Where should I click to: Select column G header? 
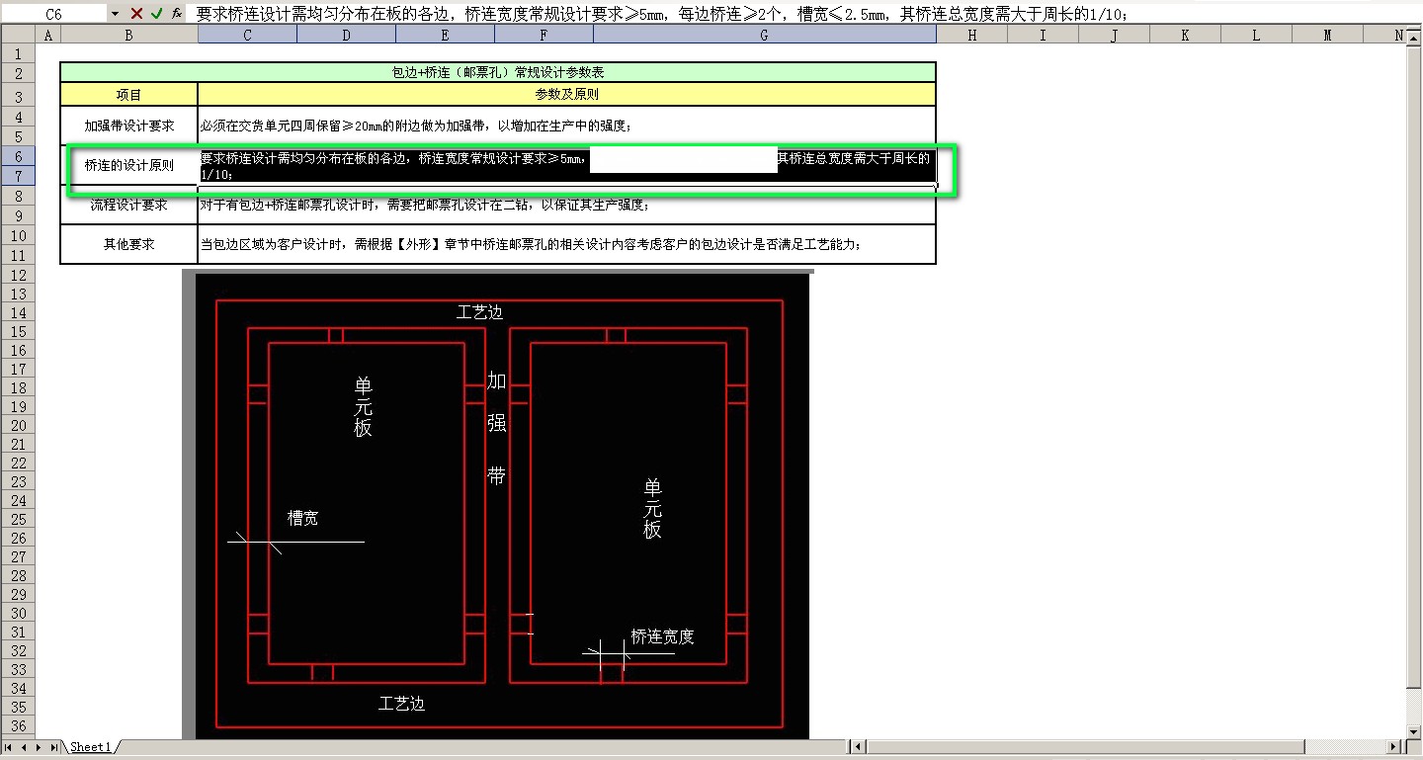[765, 35]
